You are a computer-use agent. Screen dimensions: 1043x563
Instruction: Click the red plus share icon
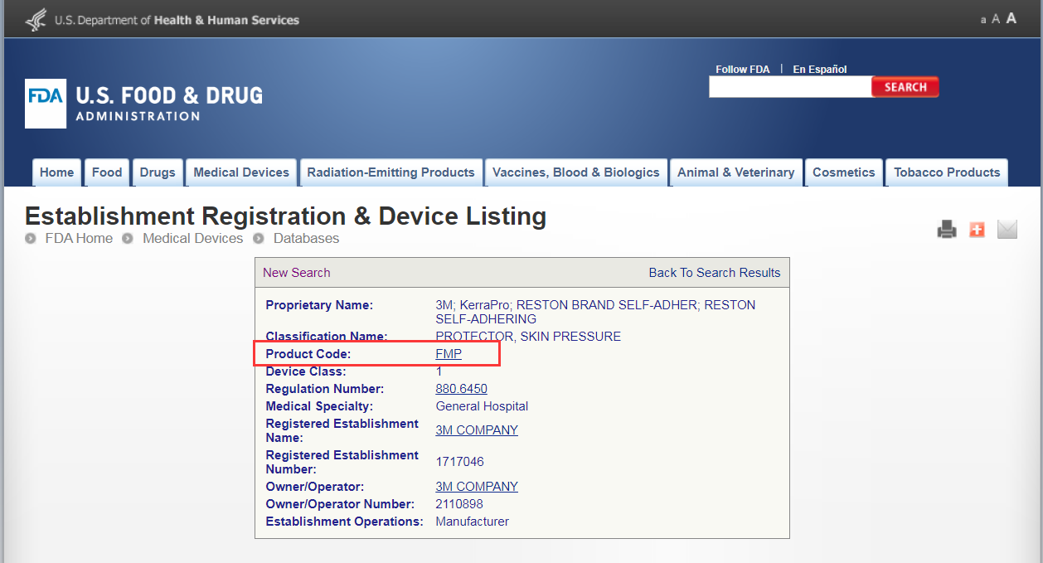[977, 230]
